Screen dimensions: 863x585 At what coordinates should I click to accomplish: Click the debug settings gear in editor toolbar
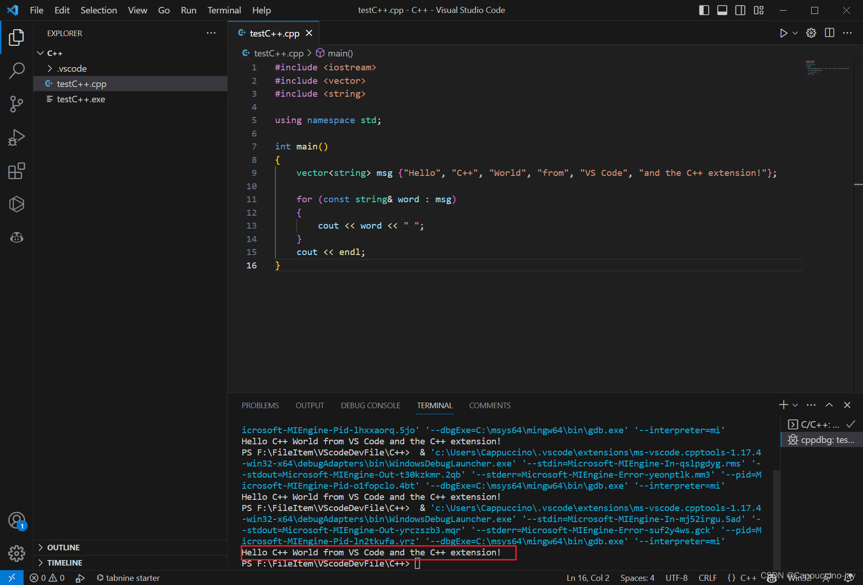pyautogui.click(x=811, y=33)
